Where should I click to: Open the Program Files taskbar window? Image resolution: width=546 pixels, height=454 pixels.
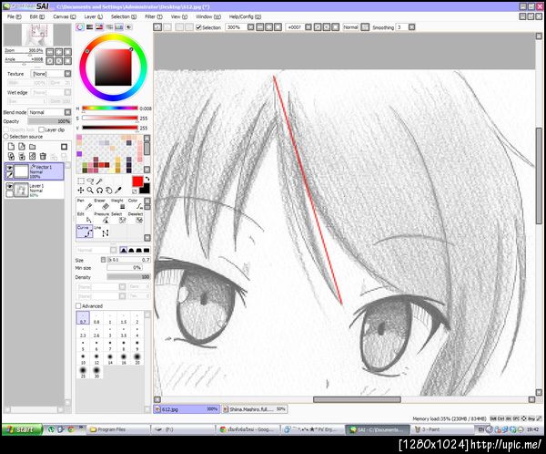(117, 429)
